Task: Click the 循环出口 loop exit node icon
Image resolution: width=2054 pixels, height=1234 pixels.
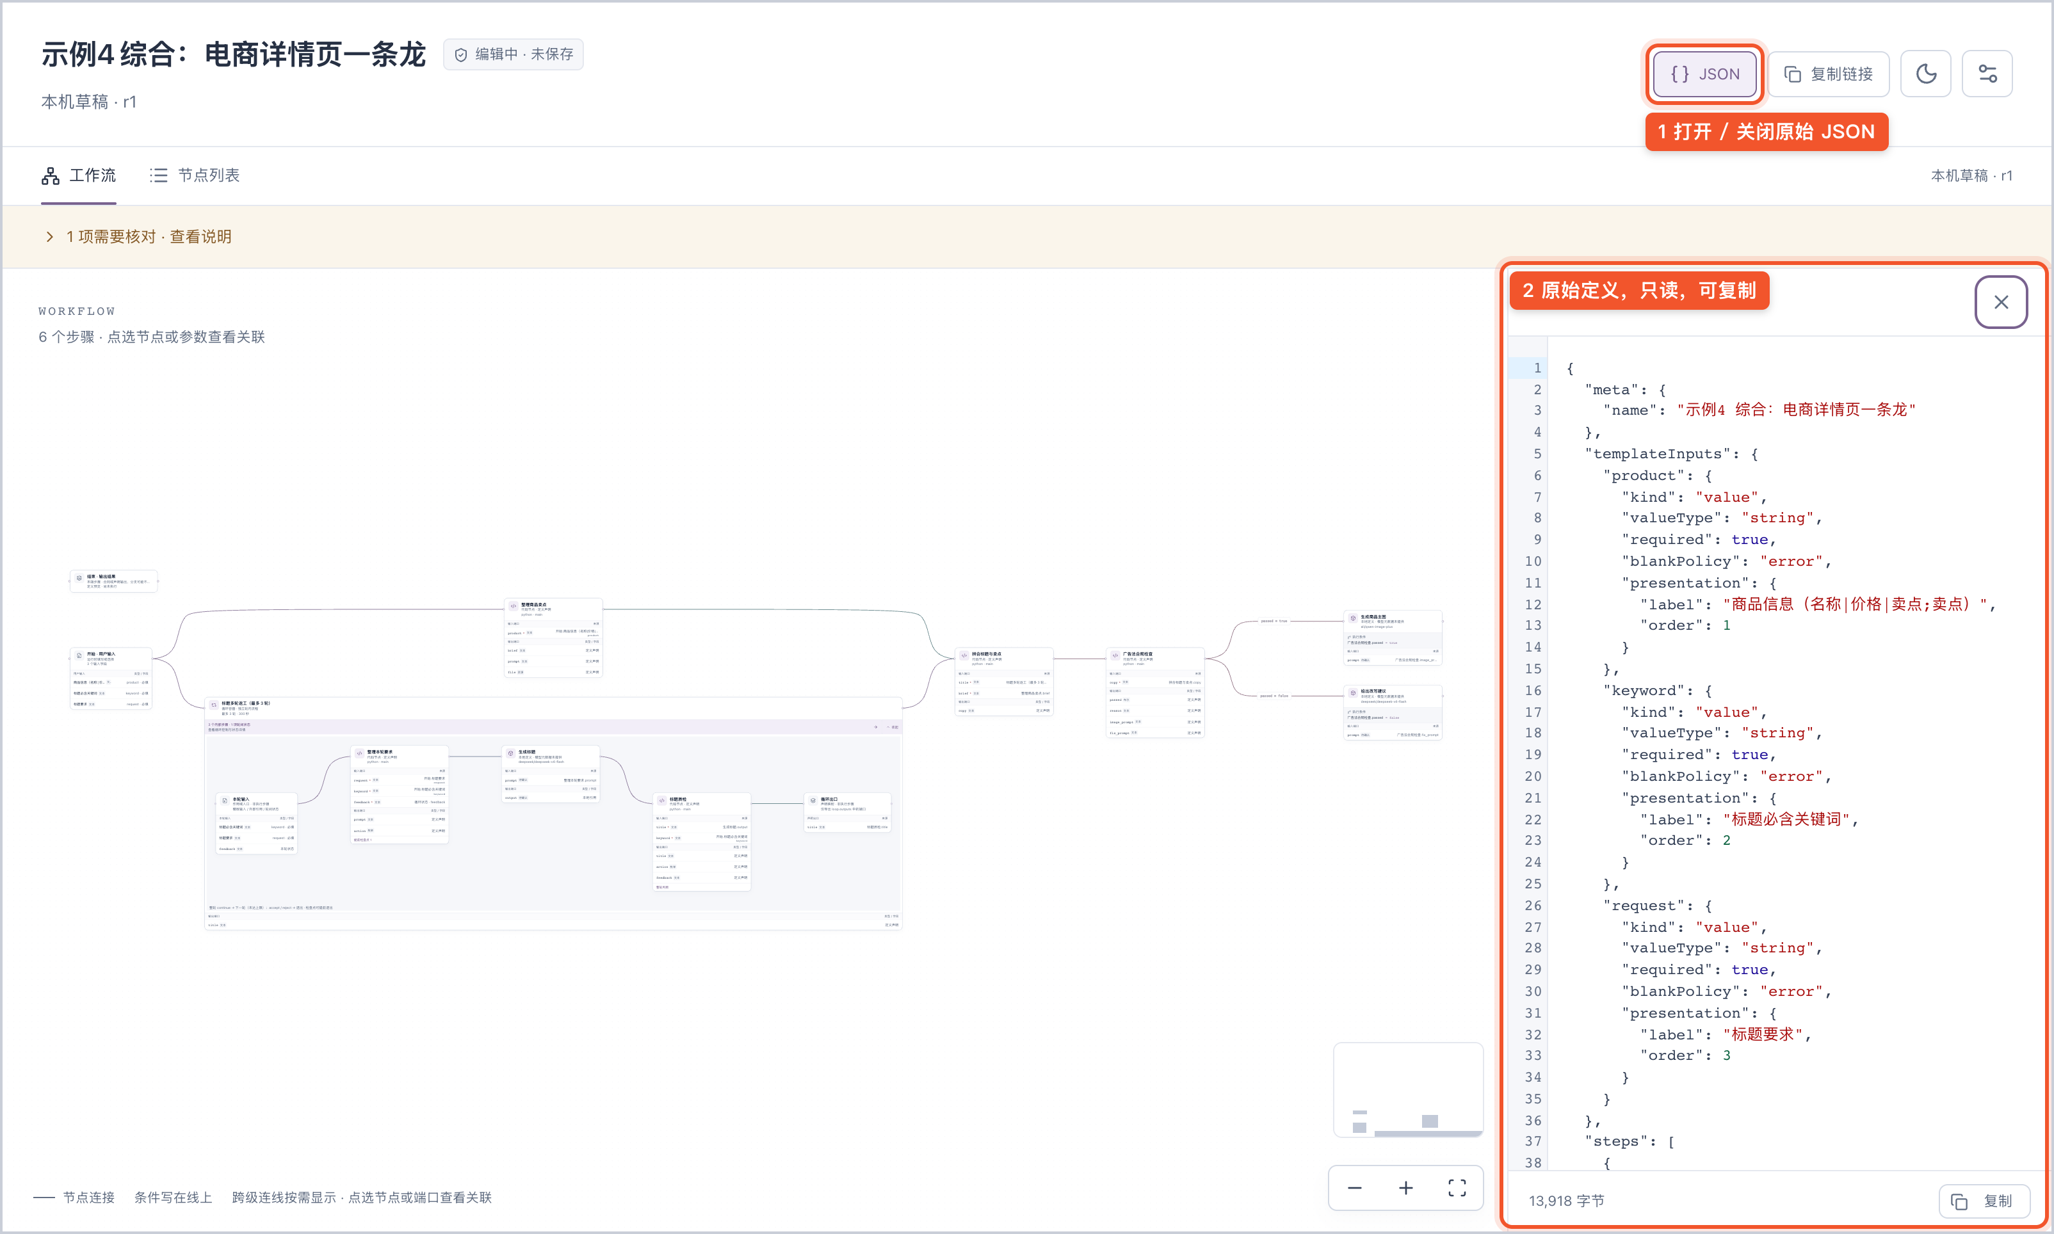Action: [x=813, y=801]
